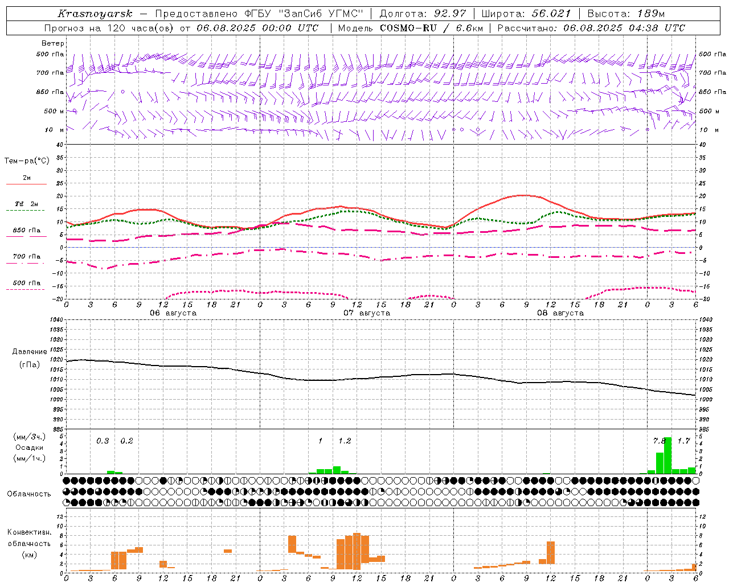Click the "Тем-ра(°C)" temperature label

(27, 161)
